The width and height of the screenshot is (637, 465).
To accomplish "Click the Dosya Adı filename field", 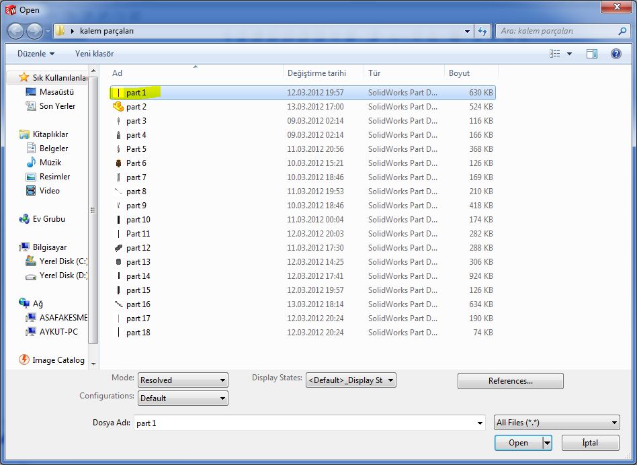I will [x=304, y=423].
